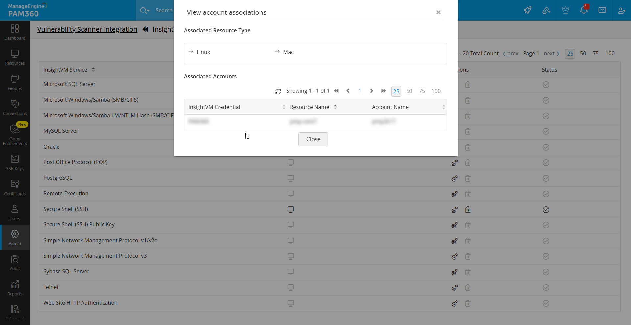This screenshot has height=325, width=631.
Task: Delete Secure Shell (SSH) using the trash icon
Action: point(468,209)
